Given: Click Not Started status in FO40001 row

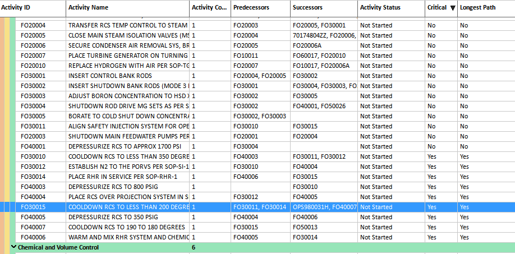Looking at the screenshot, I should [376, 146].
